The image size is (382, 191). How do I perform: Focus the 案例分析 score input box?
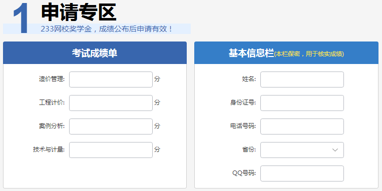coord(111,126)
